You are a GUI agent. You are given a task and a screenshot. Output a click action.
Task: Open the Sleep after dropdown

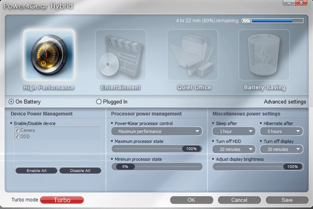coord(234,131)
